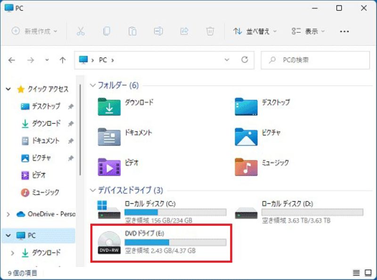Go up one level with the up arrow
This screenshot has height=280, width=377.
click(62, 60)
